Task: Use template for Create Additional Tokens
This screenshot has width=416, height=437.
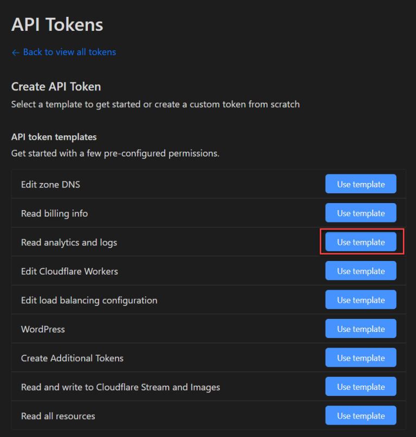Action: point(360,357)
